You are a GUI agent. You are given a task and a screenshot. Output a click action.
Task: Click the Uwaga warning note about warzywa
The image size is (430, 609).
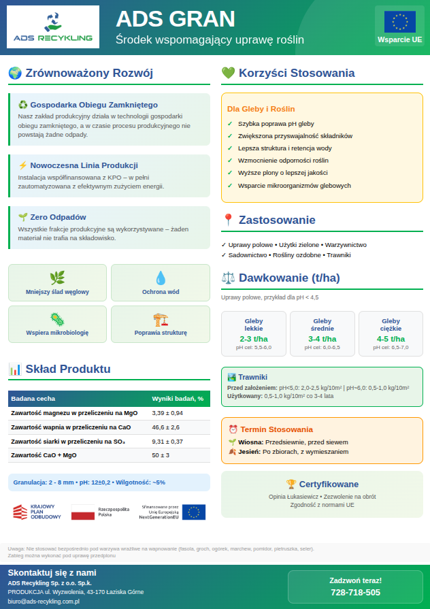point(161,553)
